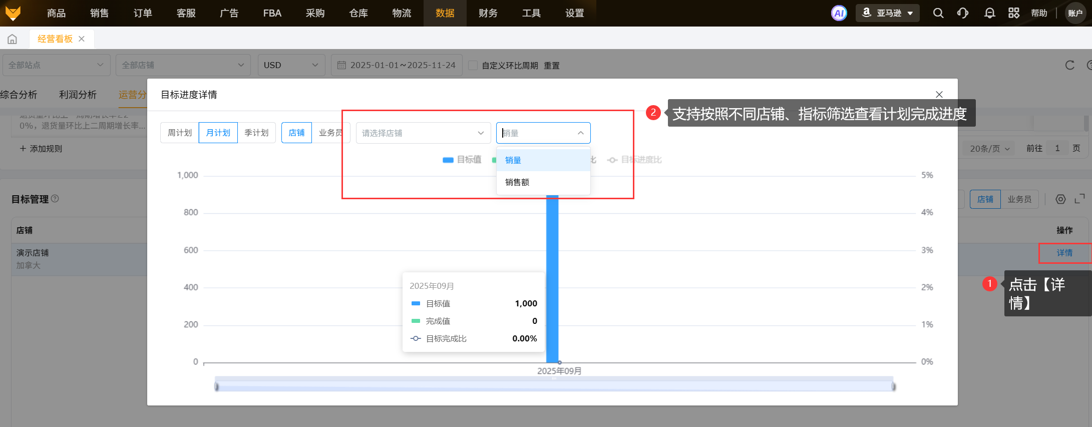
Task: Click the 账户 avatar
Action: point(1075,13)
